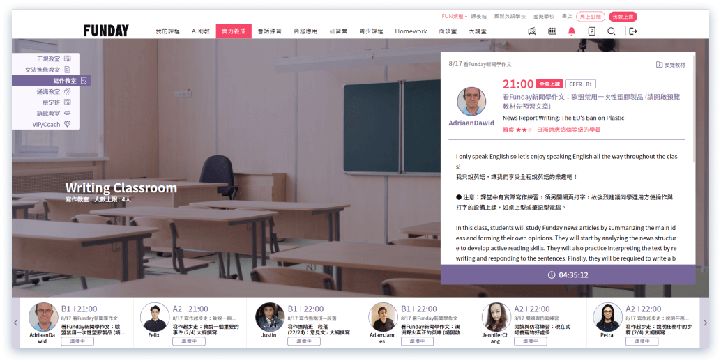Select AI助教 in the main navigation
This screenshot has width=721, height=363.
tap(201, 31)
